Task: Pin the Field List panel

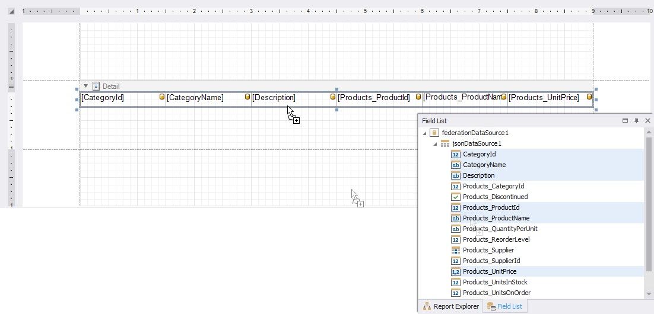Action: [636, 120]
